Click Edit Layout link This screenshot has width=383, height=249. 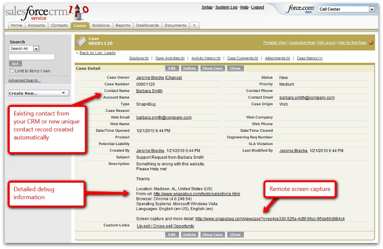point(326,42)
